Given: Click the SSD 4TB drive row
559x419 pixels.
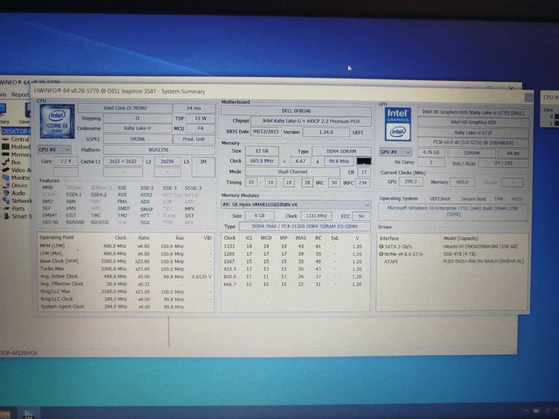Looking at the screenshot, I should pyautogui.click(x=452, y=254).
